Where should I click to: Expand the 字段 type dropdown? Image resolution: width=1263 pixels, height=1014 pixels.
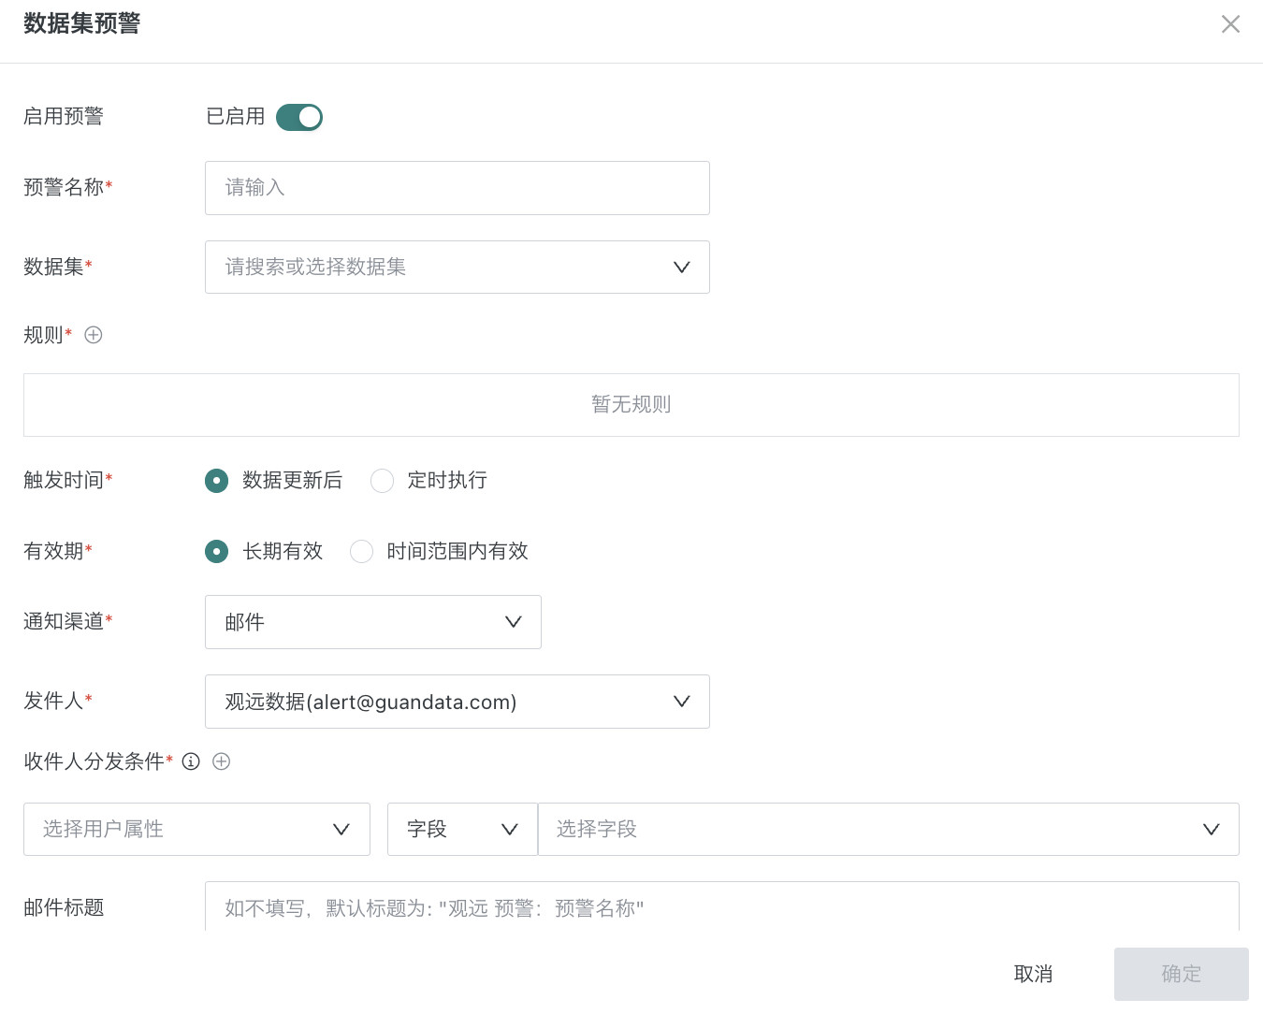pos(462,830)
